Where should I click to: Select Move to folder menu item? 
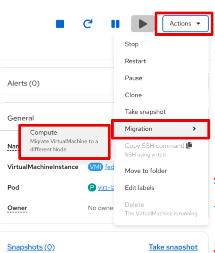[146, 171]
